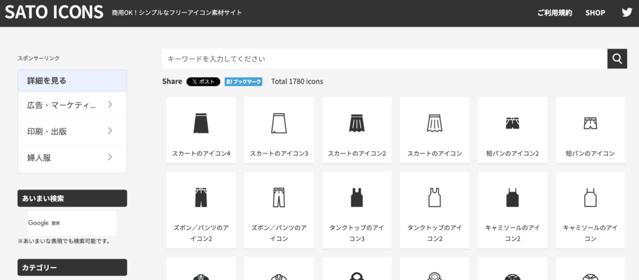Click the magnifying glass search button

617,59
